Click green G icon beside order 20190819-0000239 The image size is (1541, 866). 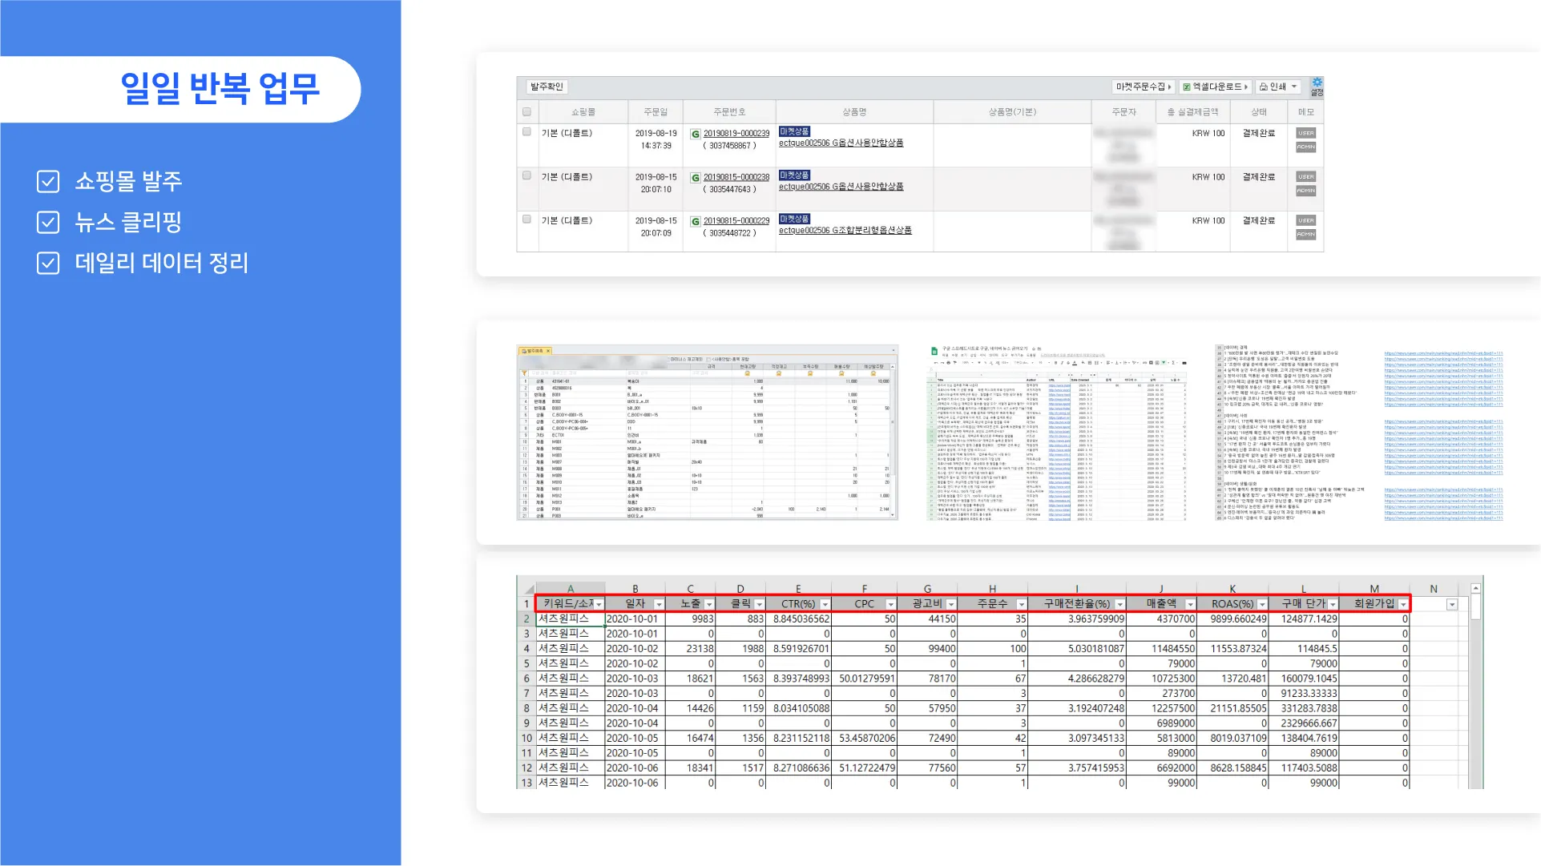(695, 134)
